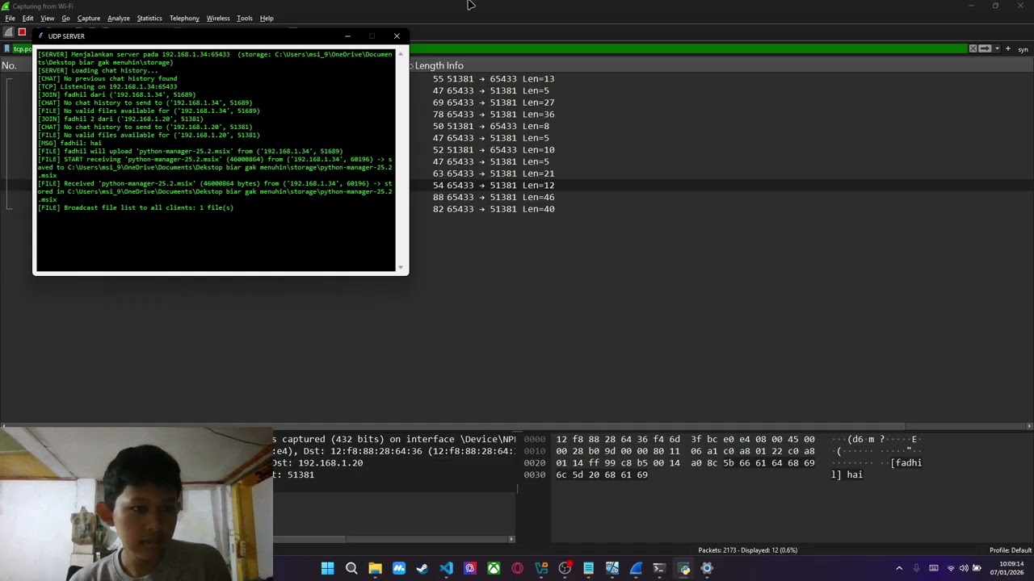Switch to Wireshark taskbar icon
Screen dimensions: 1034x581
636,568
